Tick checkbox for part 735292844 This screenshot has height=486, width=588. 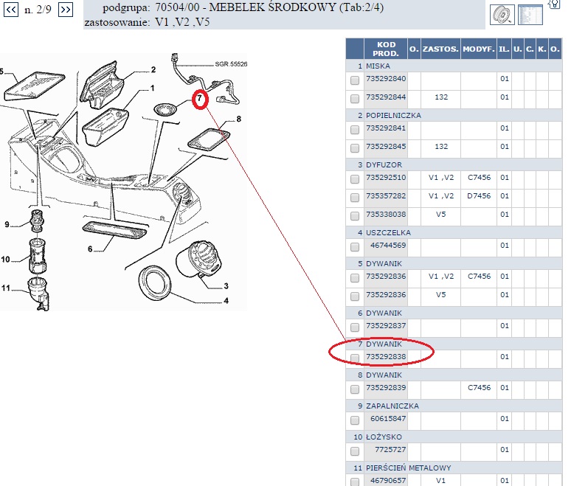tap(355, 99)
